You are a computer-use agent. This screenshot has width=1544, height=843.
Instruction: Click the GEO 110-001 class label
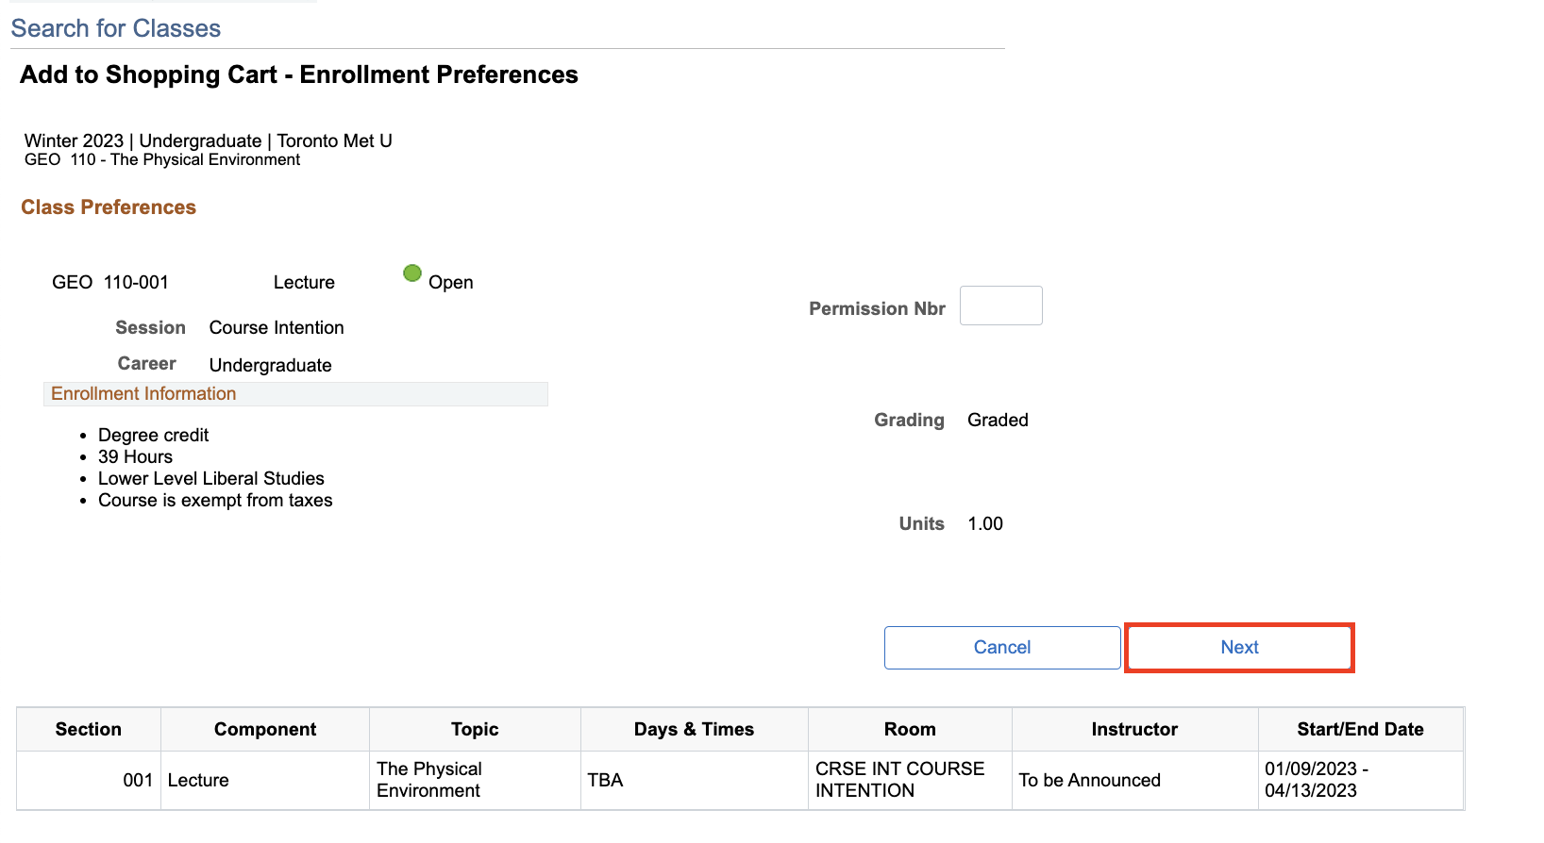(x=110, y=283)
